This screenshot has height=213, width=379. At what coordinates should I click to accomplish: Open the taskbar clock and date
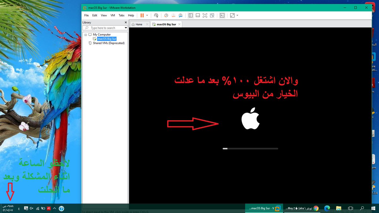[8, 208]
